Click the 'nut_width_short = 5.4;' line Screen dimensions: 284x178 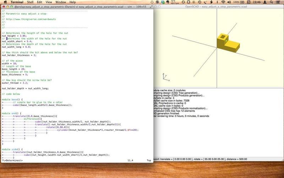coord(17,41)
